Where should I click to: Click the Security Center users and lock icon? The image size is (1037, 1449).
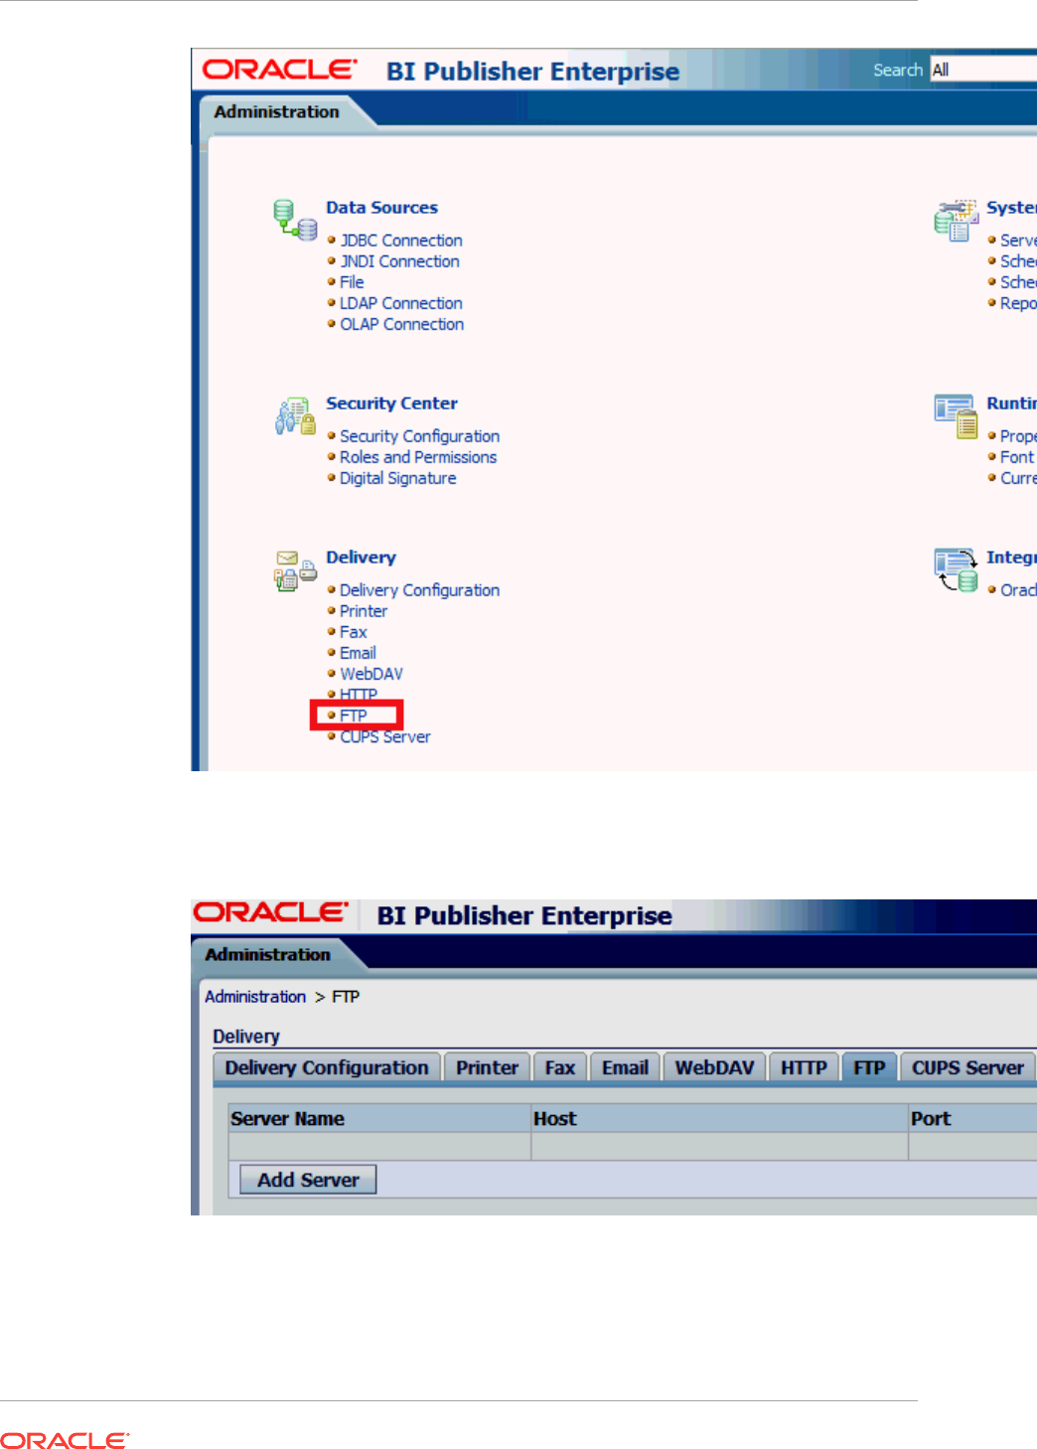pos(295,416)
